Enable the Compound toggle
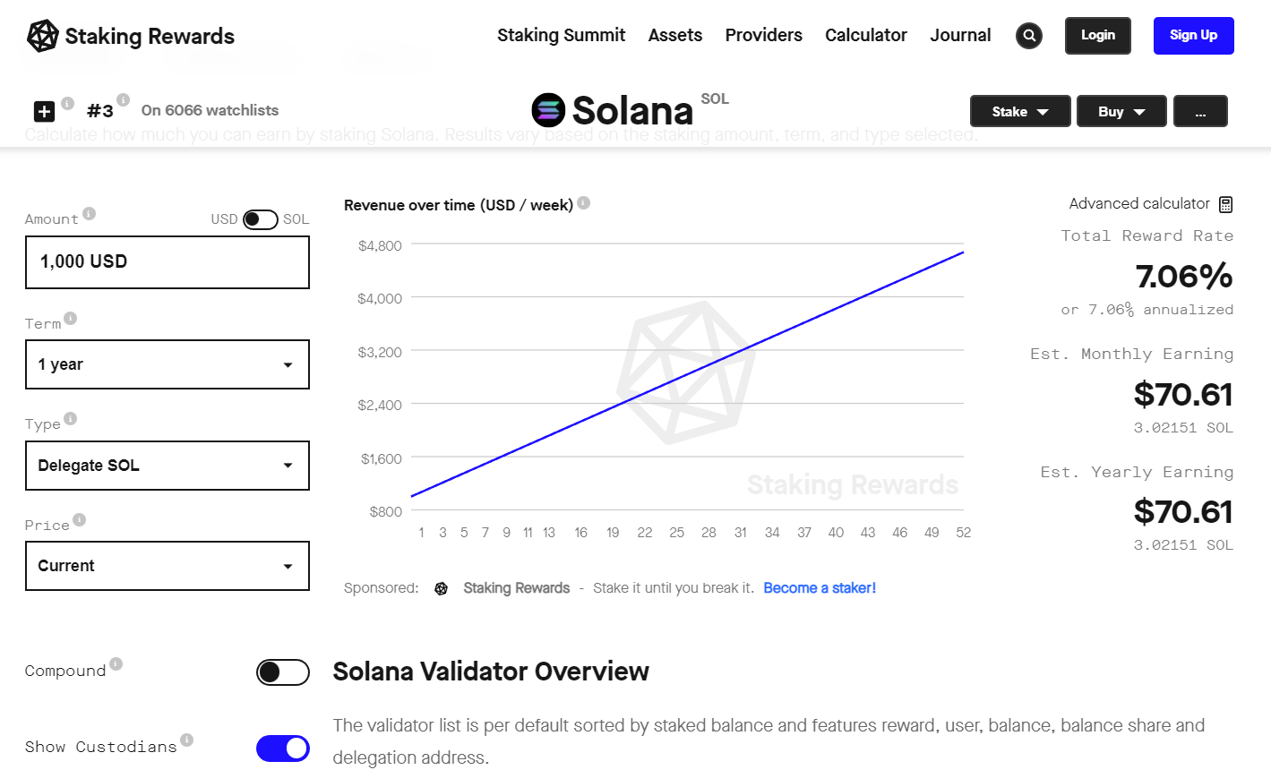Image resolution: width=1271 pixels, height=770 pixels. pyautogui.click(x=283, y=672)
